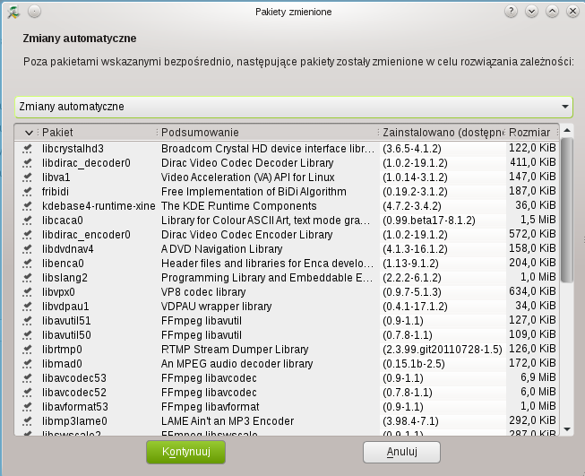Click the status icon next to libvpx0
Image resolution: width=585 pixels, height=476 pixels.
point(28,292)
